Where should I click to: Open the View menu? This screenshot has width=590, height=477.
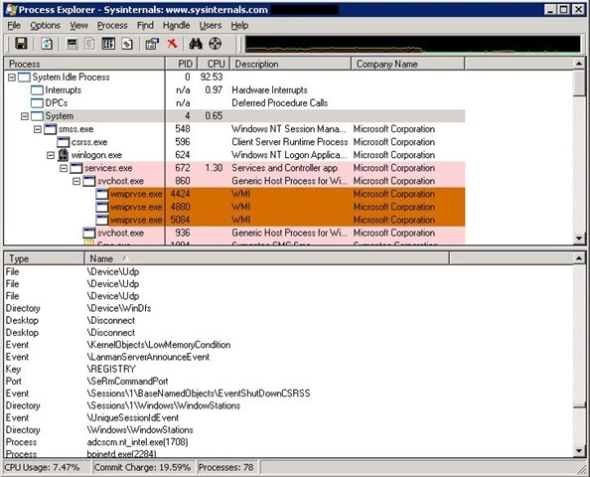[x=78, y=25]
